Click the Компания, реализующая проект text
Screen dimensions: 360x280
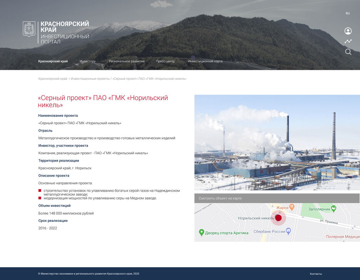(93, 153)
